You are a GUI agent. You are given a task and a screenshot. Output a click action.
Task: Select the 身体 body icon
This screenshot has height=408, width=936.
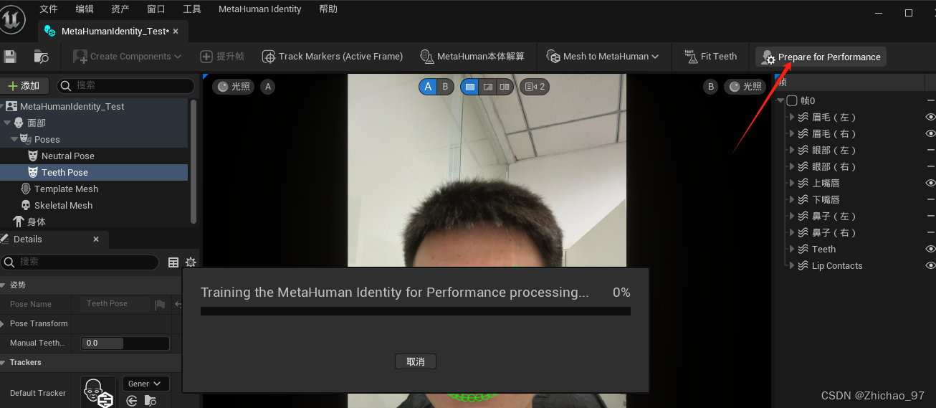[19, 222]
